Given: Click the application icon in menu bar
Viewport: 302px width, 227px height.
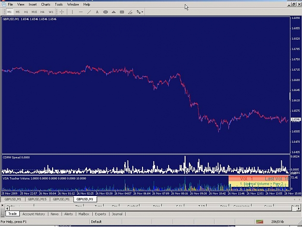Looking at the screenshot, I should click(x=3, y=4).
